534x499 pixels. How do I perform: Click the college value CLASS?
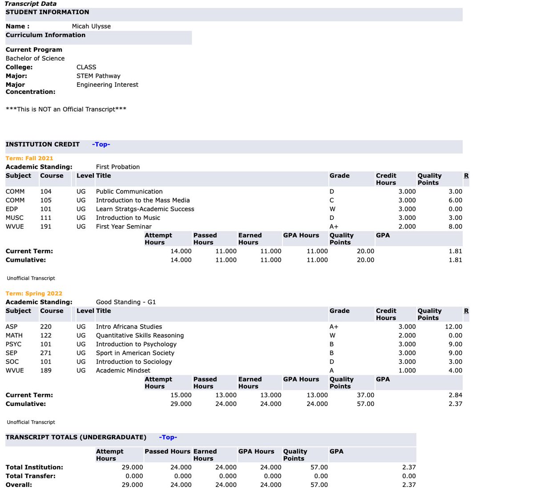click(x=86, y=67)
